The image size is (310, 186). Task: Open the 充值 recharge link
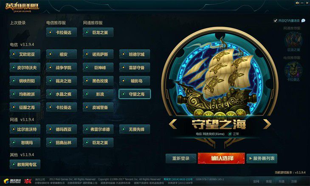point(281,181)
